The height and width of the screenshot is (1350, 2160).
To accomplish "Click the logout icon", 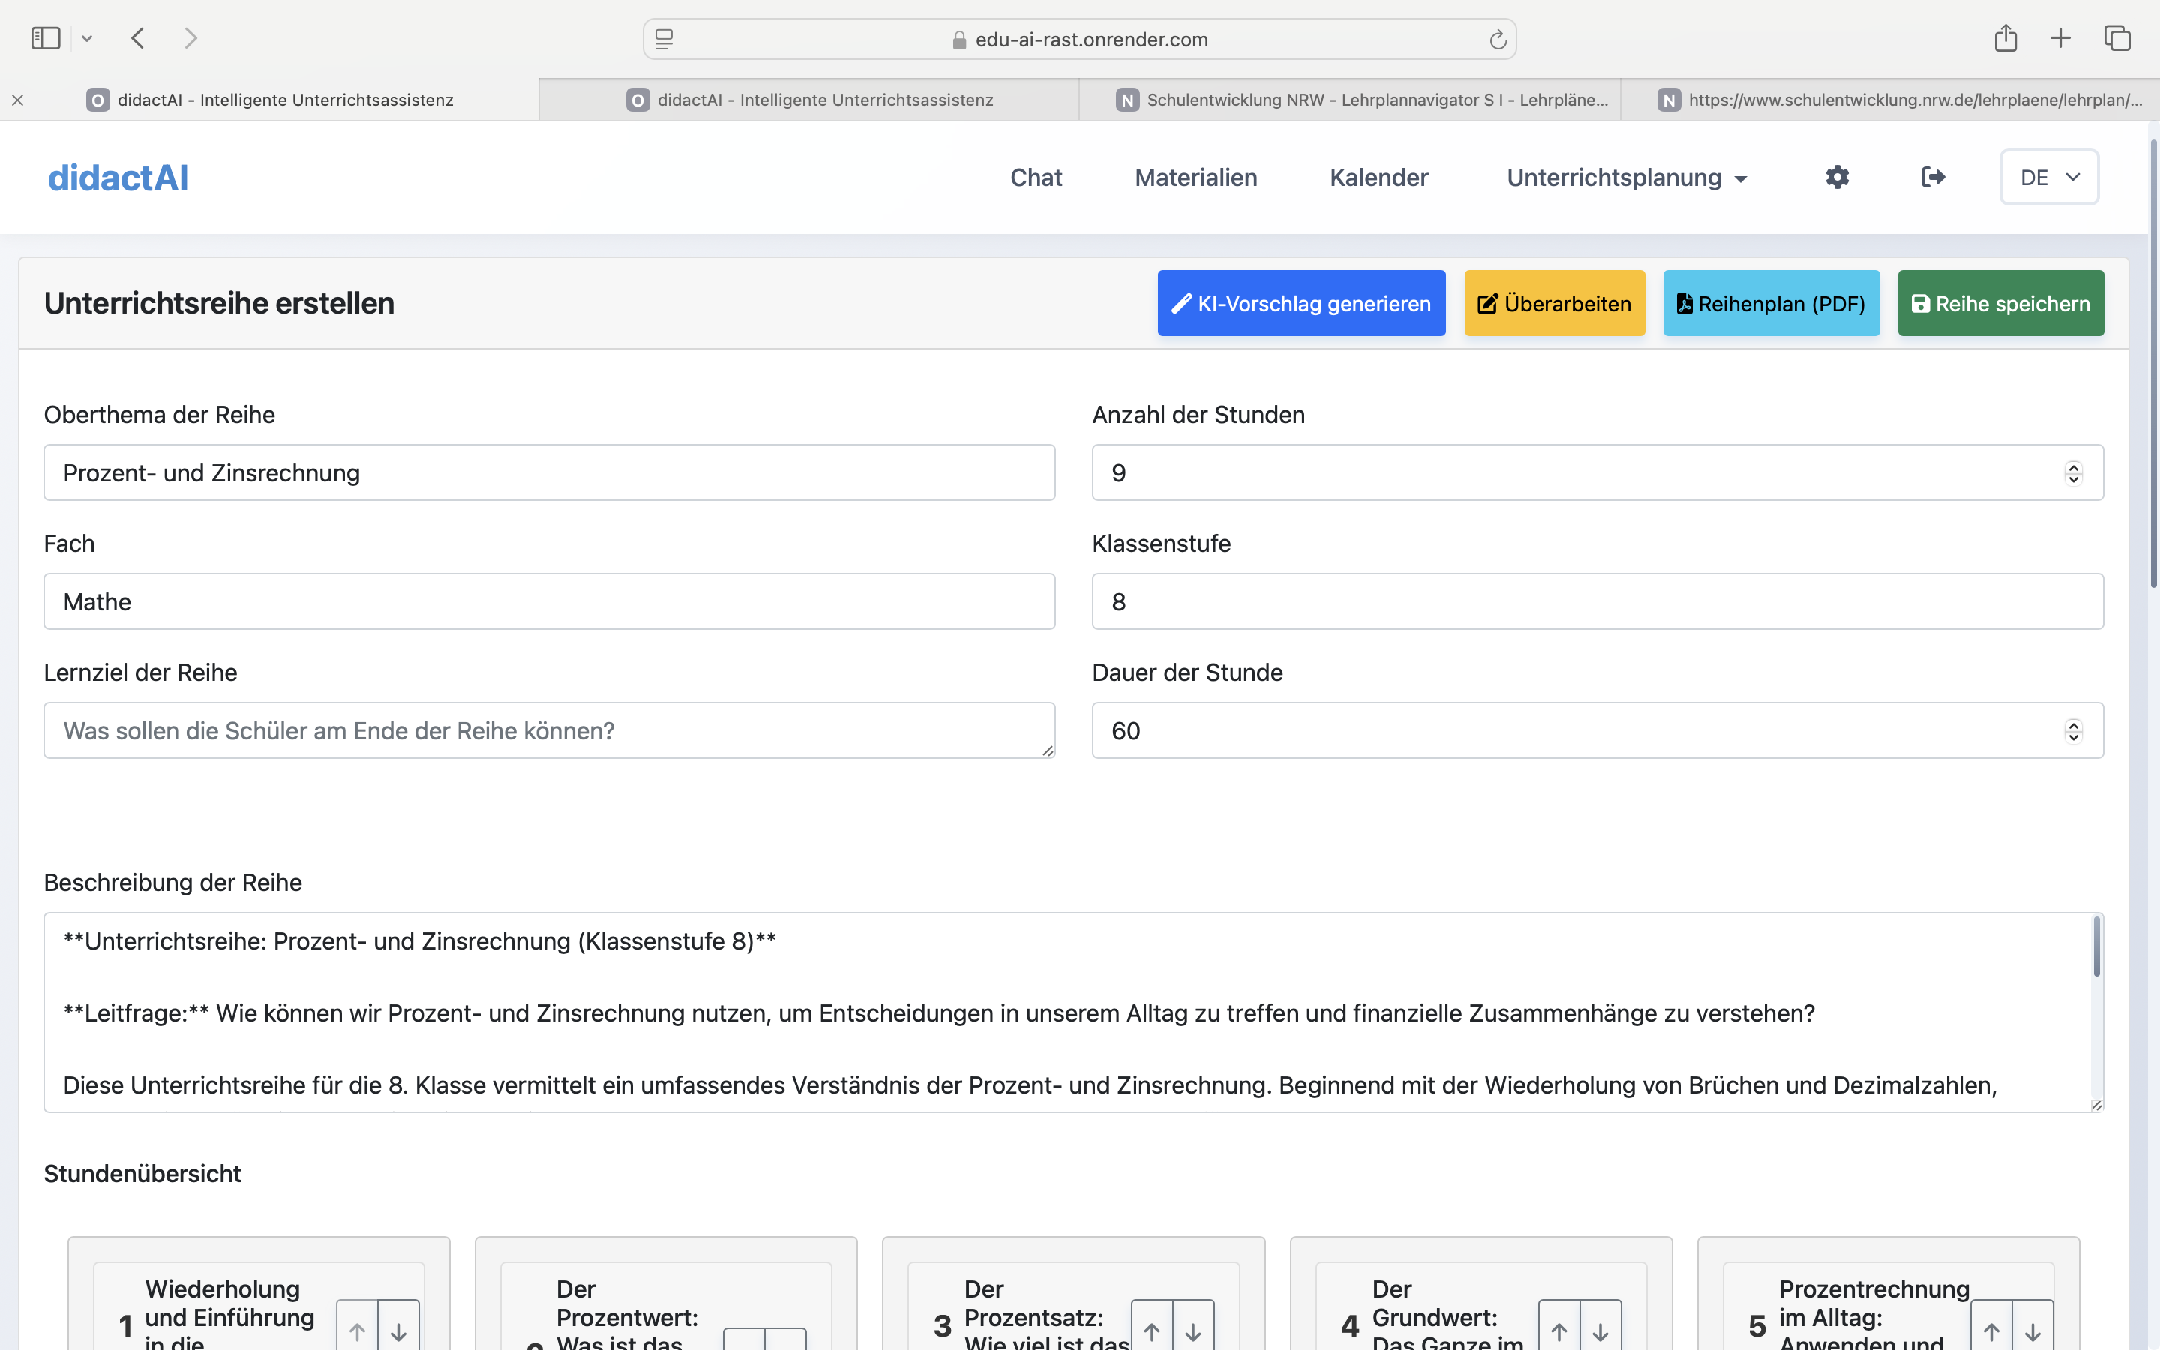I will click(x=1933, y=177).
